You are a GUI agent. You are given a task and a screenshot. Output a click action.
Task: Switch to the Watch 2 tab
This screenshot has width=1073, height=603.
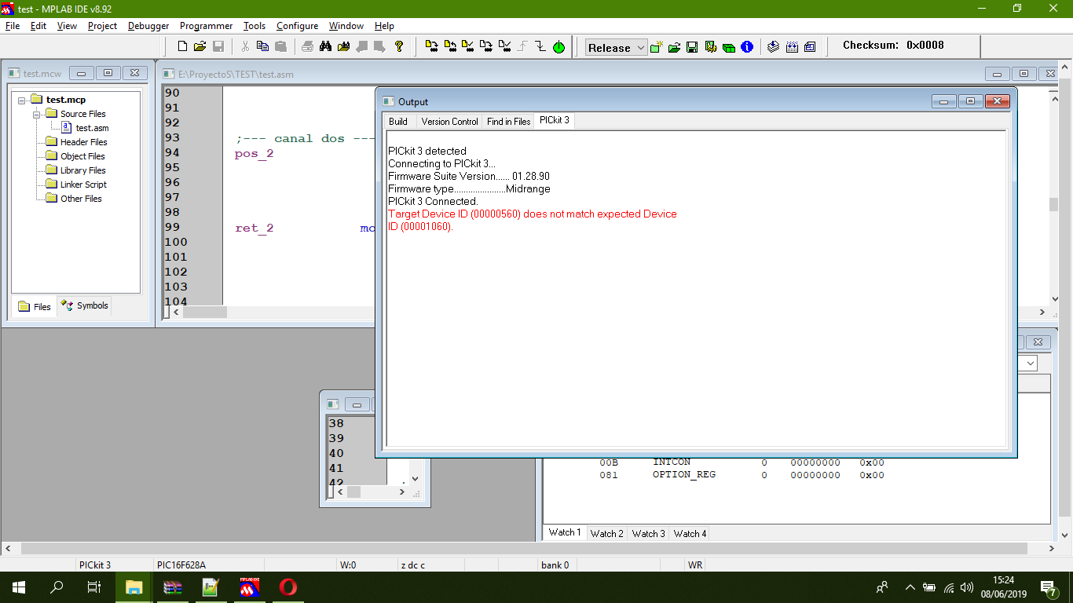(607, 534)
